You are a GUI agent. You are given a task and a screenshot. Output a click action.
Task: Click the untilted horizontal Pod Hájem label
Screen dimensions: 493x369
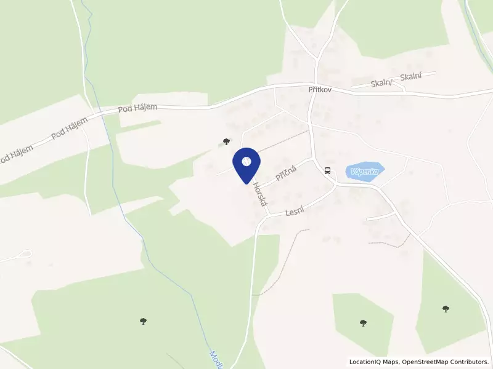click(x=137, y=108)
